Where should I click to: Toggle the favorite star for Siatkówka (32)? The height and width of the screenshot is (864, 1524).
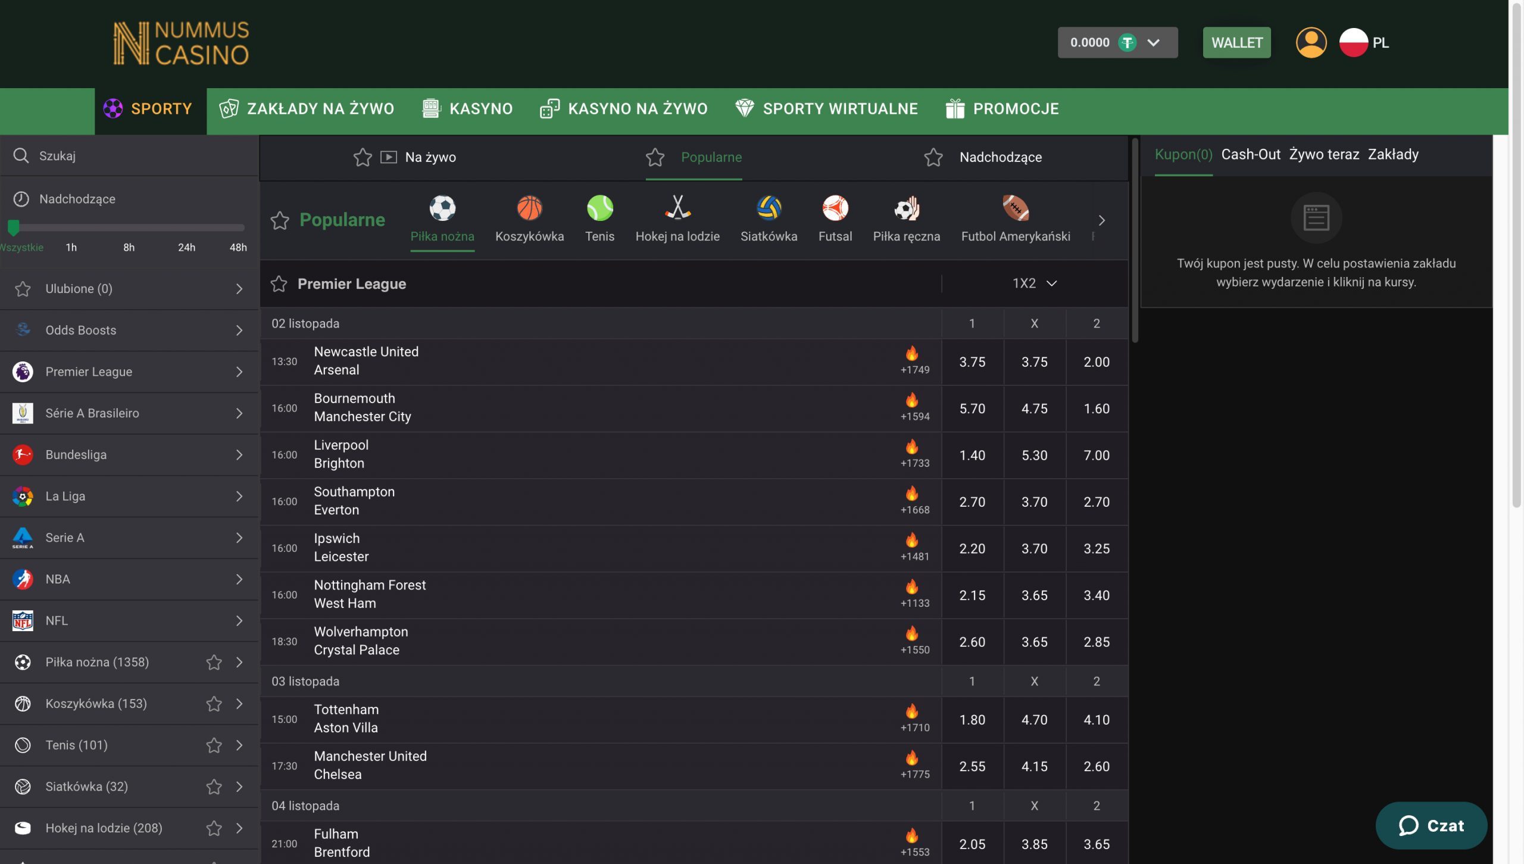213,787
